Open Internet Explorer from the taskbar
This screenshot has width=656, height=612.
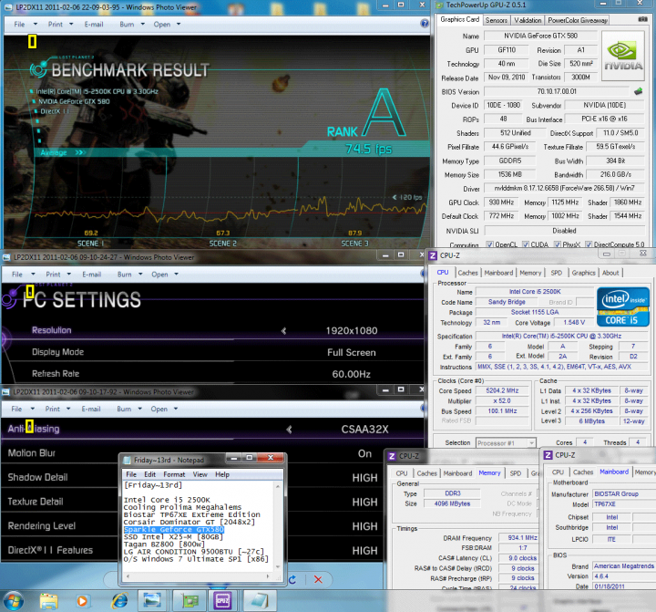pos(119,601)
